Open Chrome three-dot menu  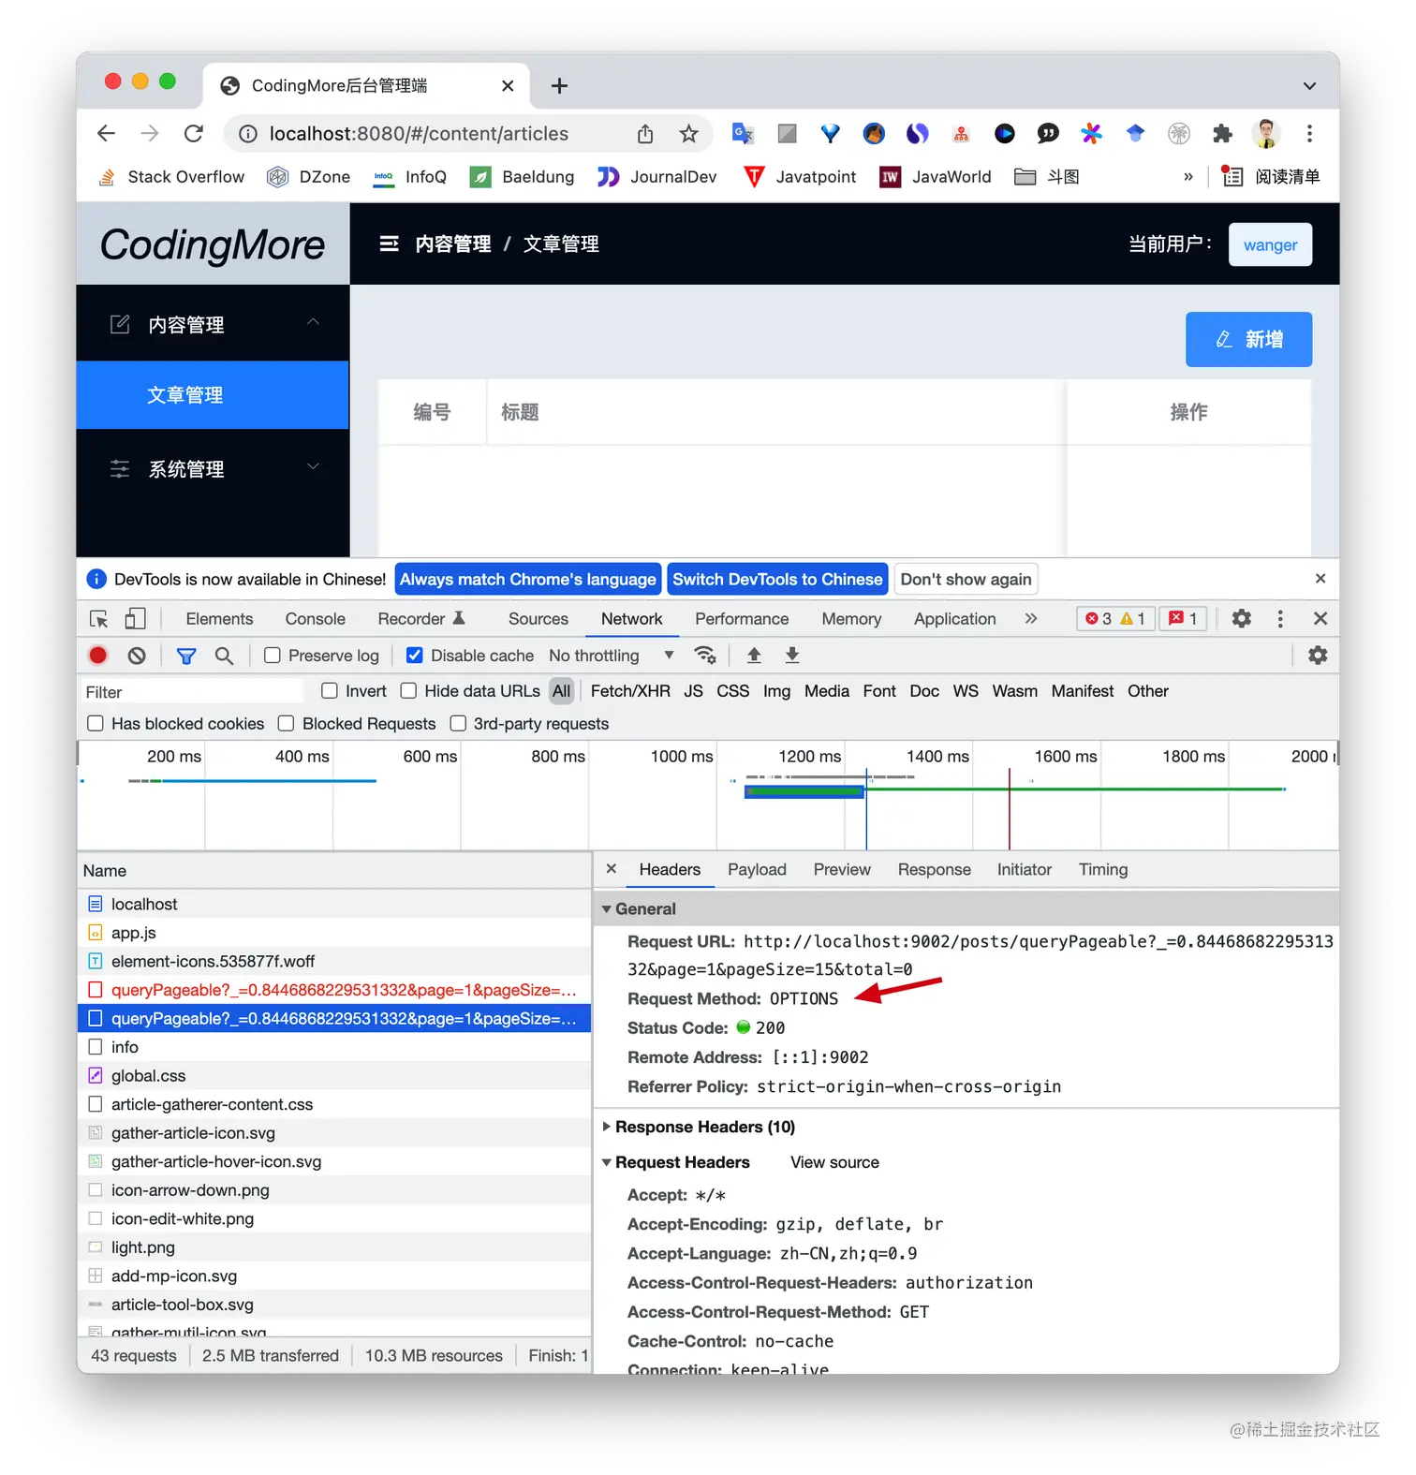coord(1309,134)
